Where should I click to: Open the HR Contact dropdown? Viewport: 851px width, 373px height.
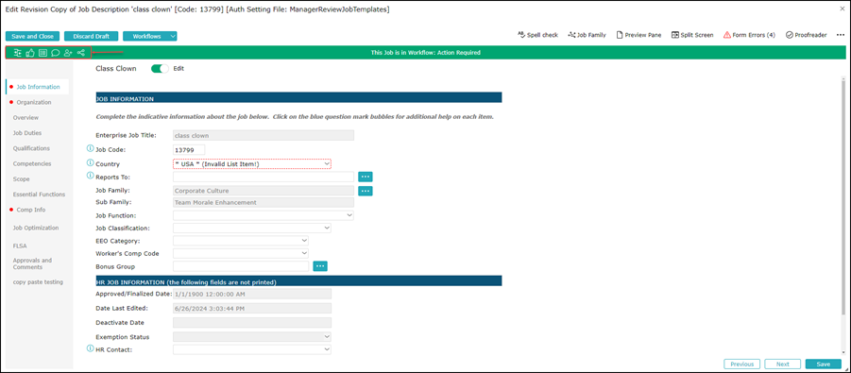[x=252, y=349]
